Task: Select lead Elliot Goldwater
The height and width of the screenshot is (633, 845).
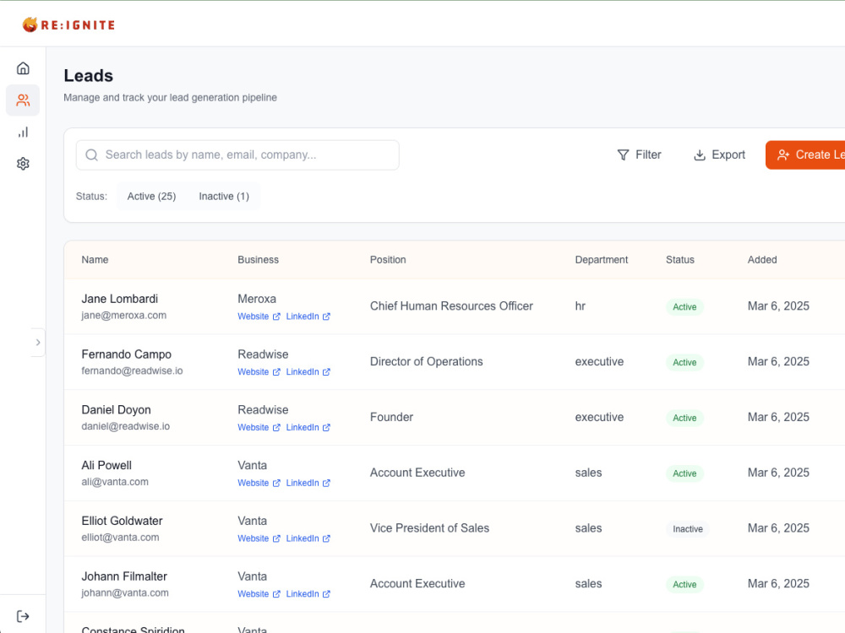Action: [122, 521]
